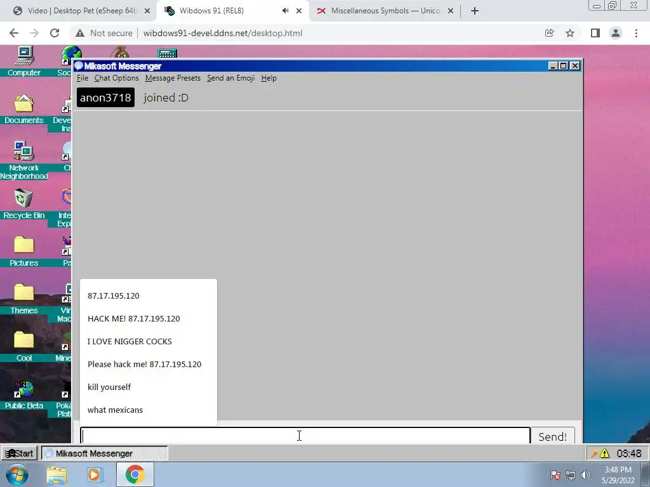Screen dimensions: 650x487
Task: Close the Miscellaneous Symbols tab
Action: (451, 11)
